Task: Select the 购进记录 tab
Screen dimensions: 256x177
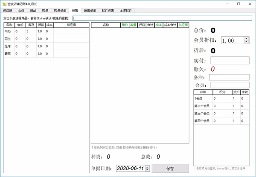Action: click(x=60, y=10)
